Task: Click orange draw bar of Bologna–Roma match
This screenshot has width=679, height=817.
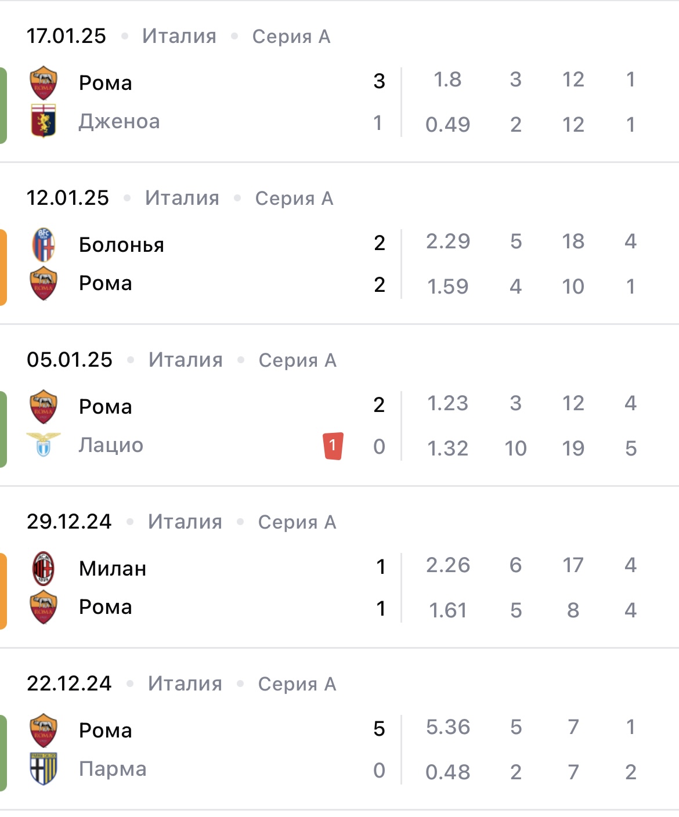Action: tap(3, 267)
